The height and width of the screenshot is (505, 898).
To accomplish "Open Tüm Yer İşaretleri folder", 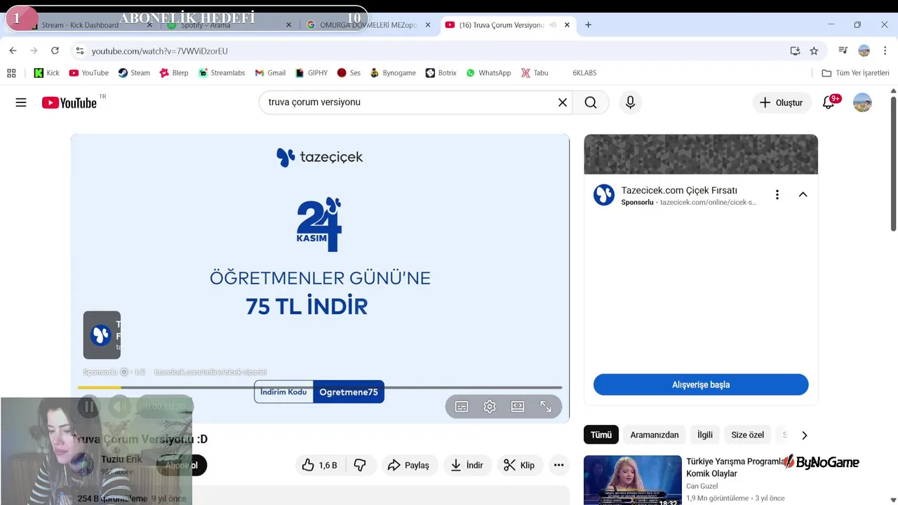I will click(855, 73).
